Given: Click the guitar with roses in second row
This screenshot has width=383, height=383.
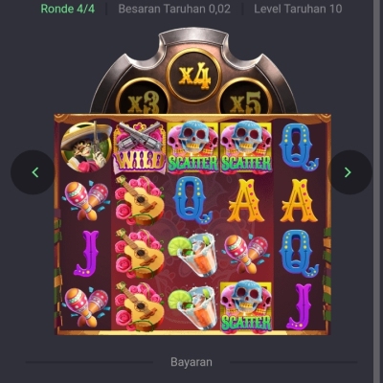Looking at the screenshot, I should point(140,200).
